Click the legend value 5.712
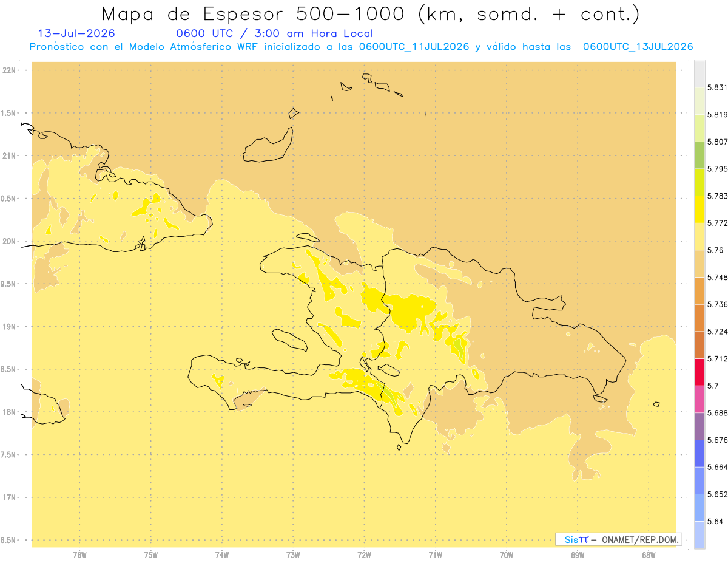 point(717,359)
